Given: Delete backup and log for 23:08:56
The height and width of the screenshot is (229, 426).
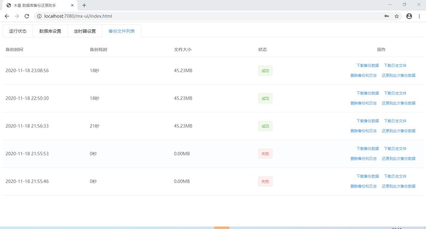Looking at the screenshot, I should [364, 76].
